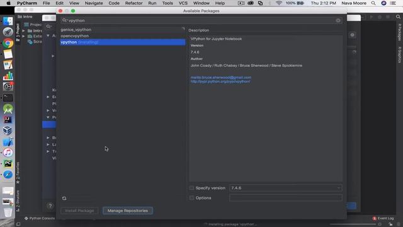403x227 pixels.
Task: Open the Structure side tab
Action: 18,201
